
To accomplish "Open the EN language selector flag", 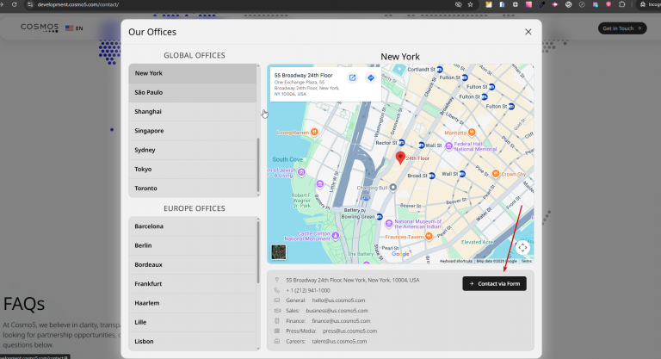I will tap(74, 28).
